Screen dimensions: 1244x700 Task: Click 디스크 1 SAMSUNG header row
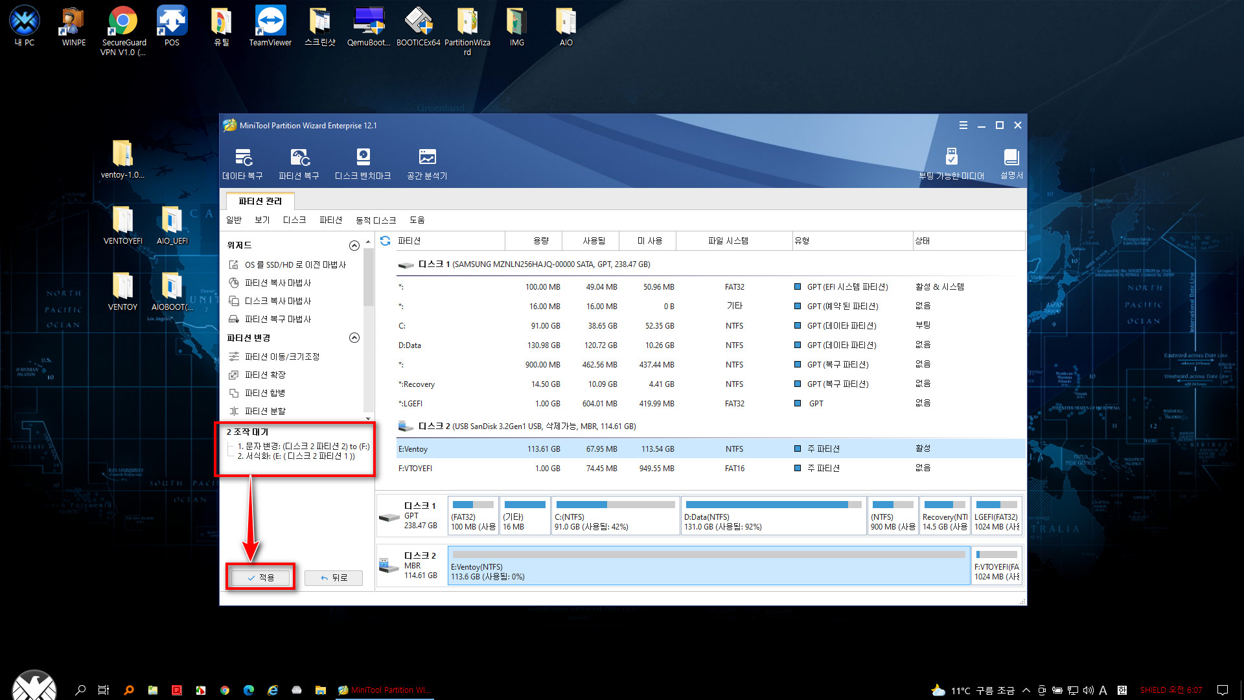[711, 264]
